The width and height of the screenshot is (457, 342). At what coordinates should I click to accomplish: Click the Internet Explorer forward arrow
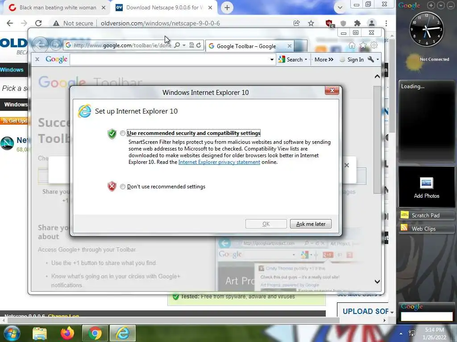55,45
